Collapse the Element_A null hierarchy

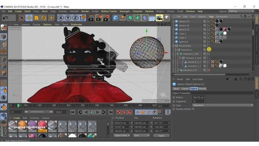coord(176,49)
